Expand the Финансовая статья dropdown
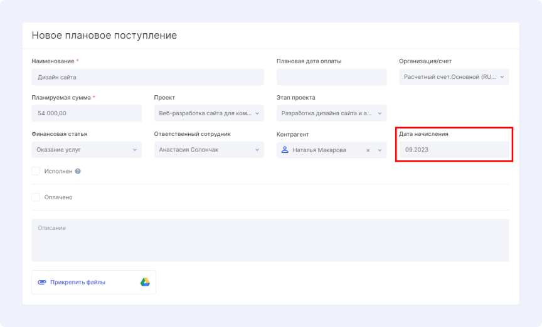Screen dimensions: 542x327 (x=87, y=150)
